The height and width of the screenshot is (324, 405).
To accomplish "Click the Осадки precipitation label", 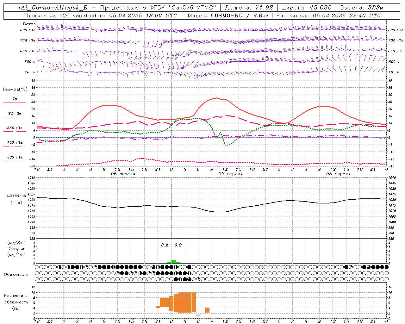I will 16,249.
